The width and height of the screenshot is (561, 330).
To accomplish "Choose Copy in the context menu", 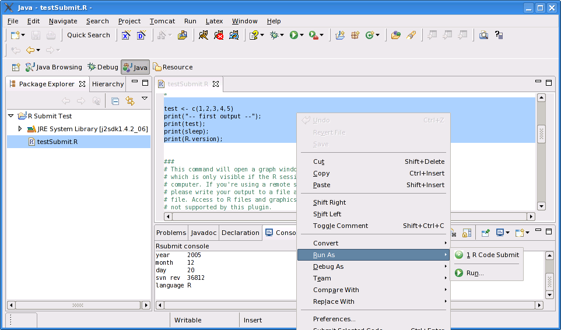I will [374, 173].
